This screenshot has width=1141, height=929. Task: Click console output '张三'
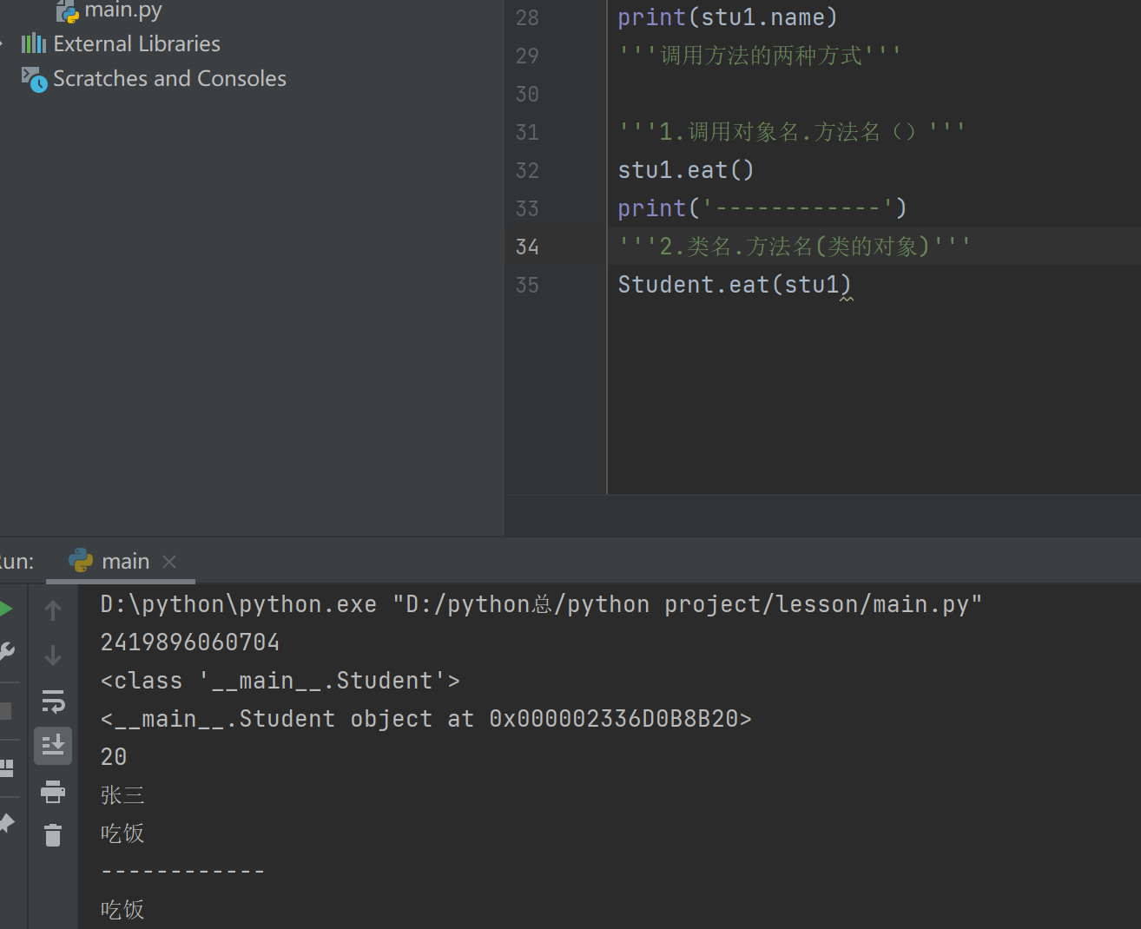click(122, 795)
